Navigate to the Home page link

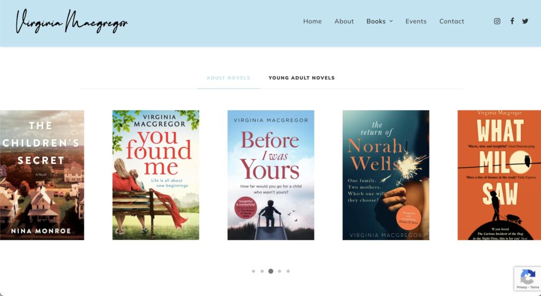tap(312, 21)
